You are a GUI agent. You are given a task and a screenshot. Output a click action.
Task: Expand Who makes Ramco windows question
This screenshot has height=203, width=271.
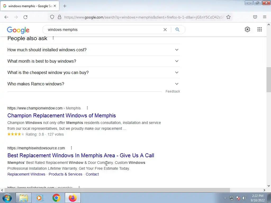click(x=94, y=84)
